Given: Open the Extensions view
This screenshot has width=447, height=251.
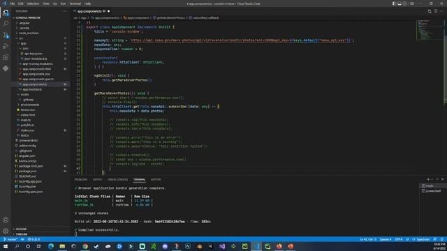Looking at the screenshot, I should [x=6, y=57].
